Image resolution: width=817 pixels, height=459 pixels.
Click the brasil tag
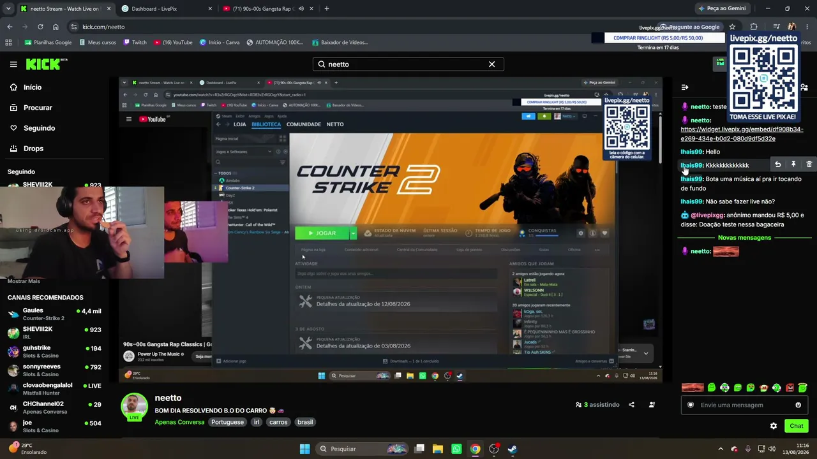pyautogui.click(x=305, y=422)
